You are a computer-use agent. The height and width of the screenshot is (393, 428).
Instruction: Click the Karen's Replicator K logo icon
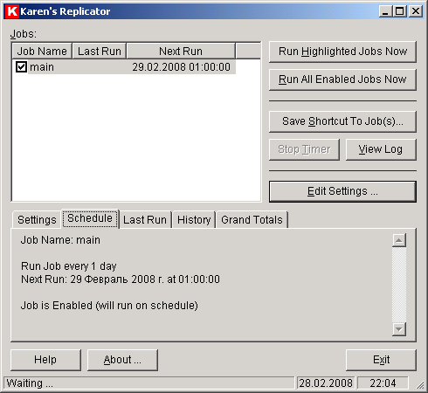click(x=12, y=11)
